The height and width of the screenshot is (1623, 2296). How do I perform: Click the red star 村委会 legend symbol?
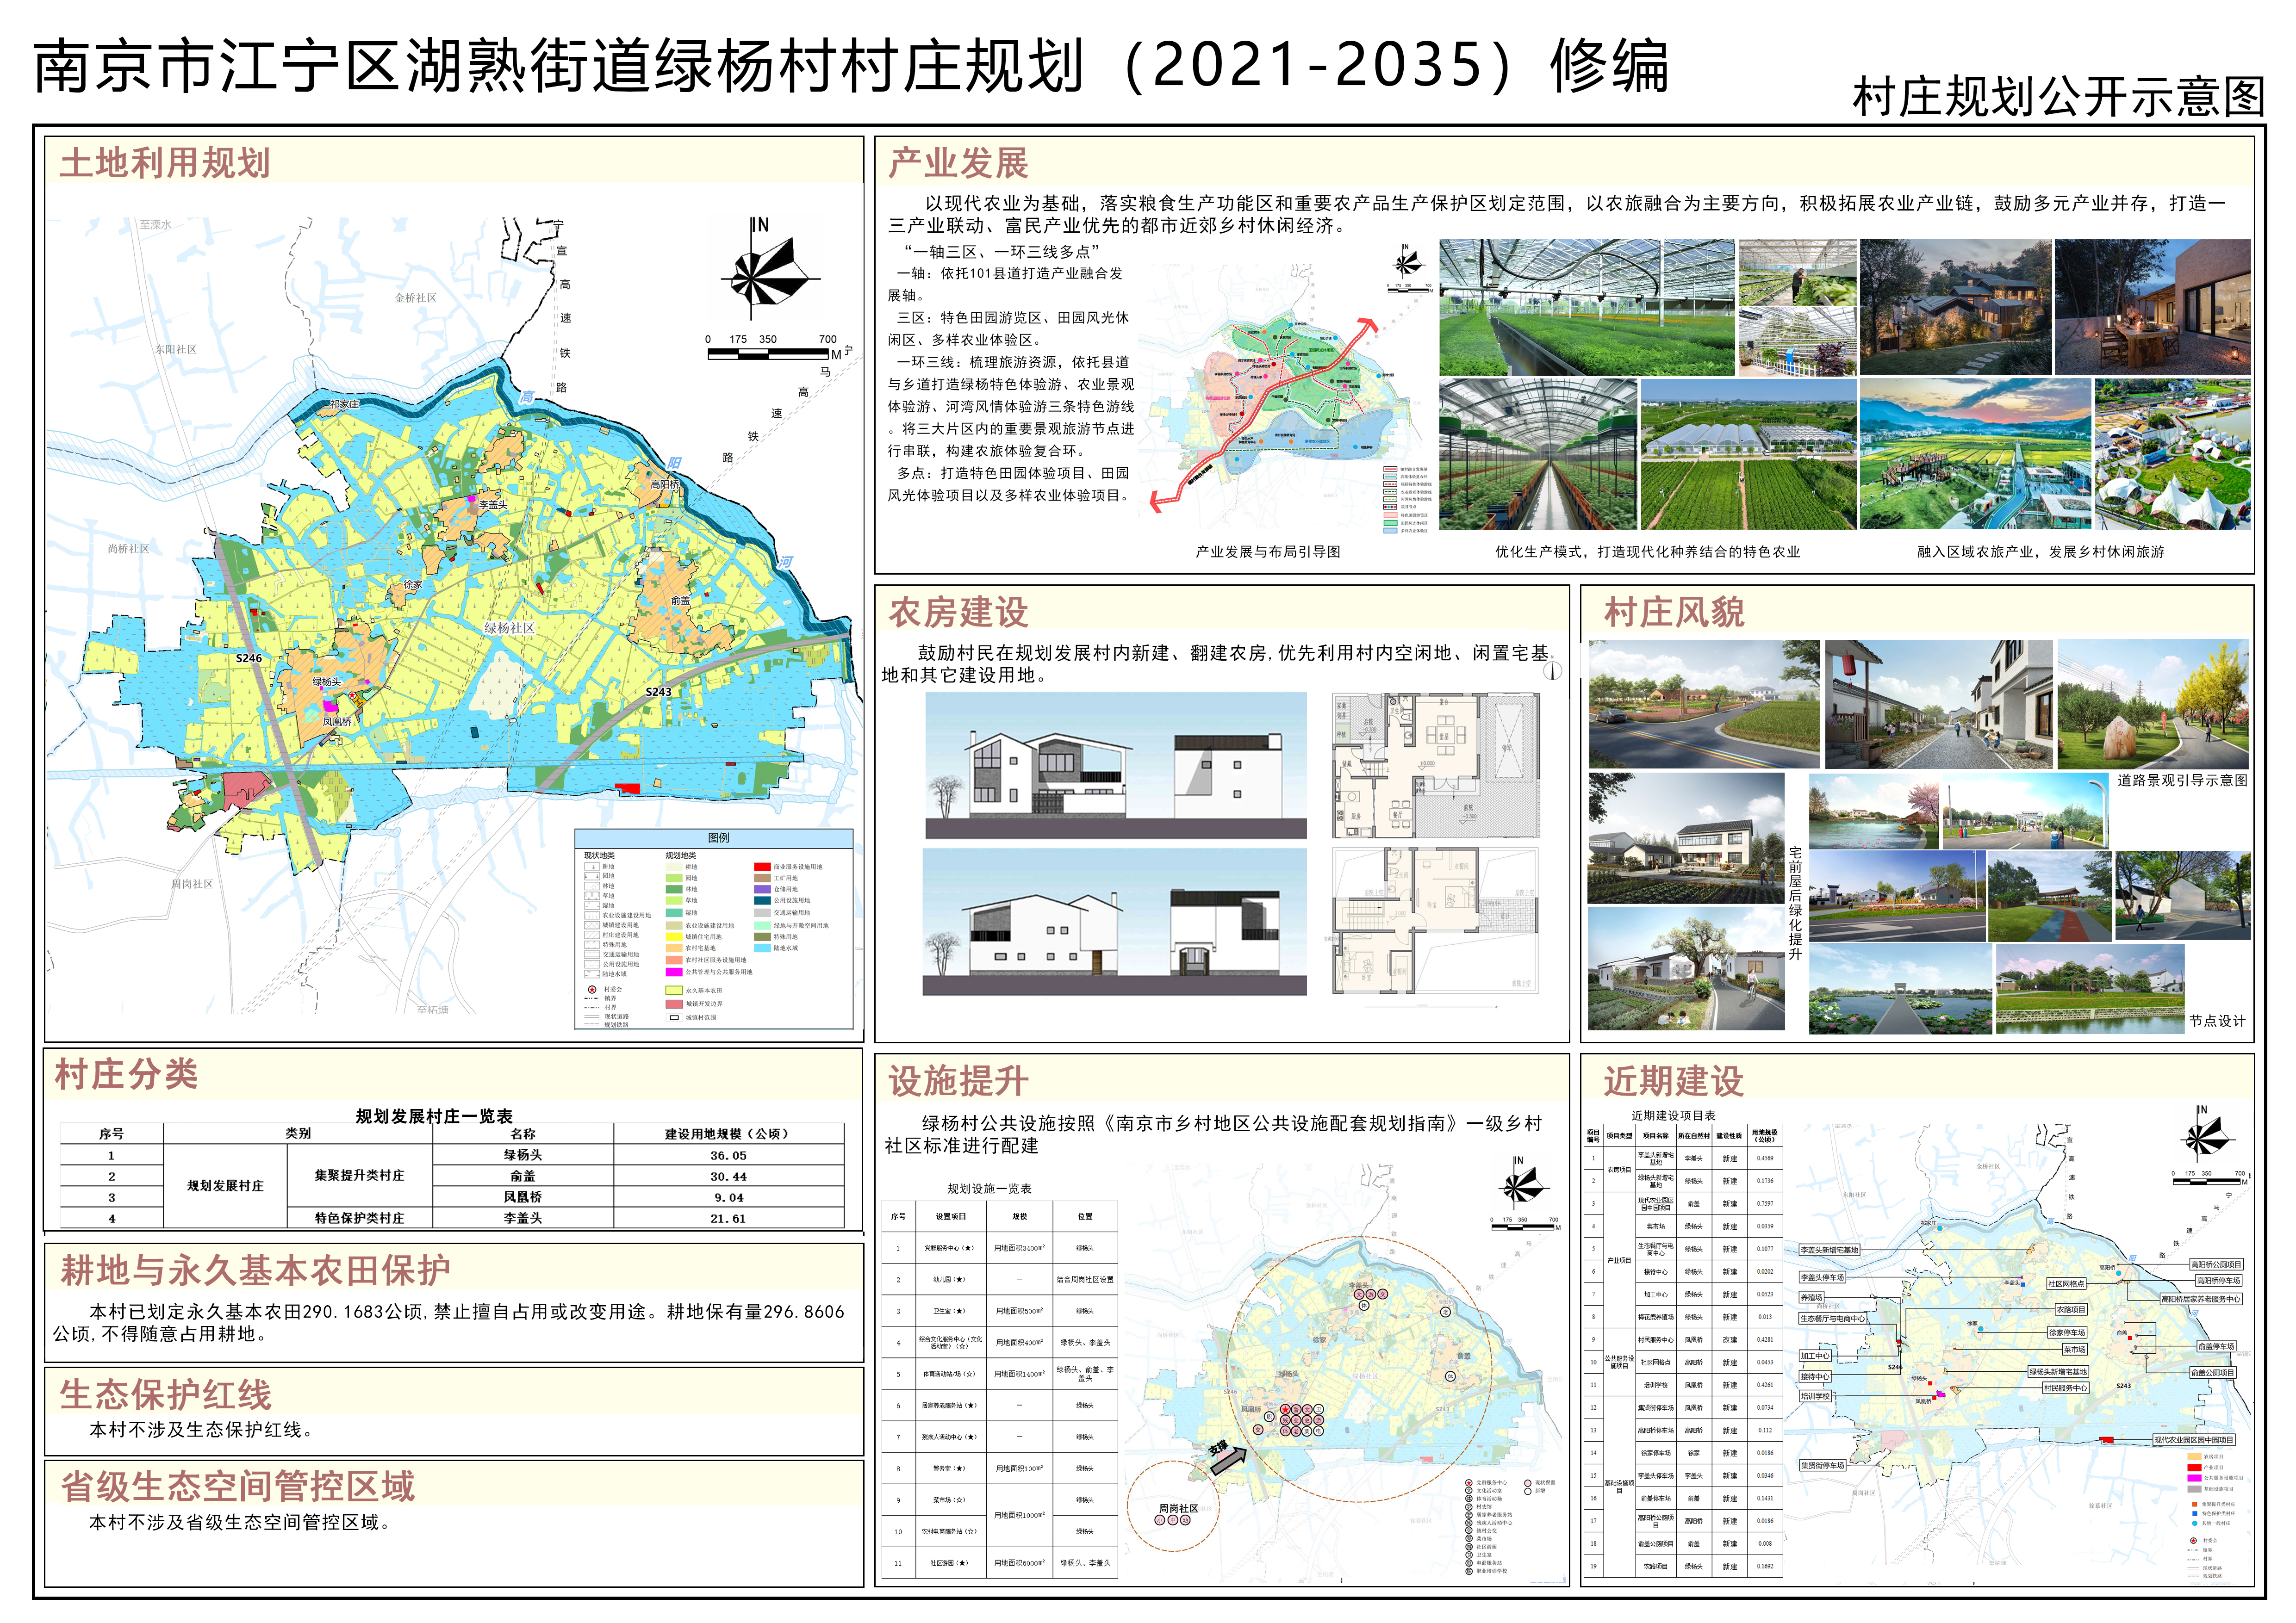(592, 989)
